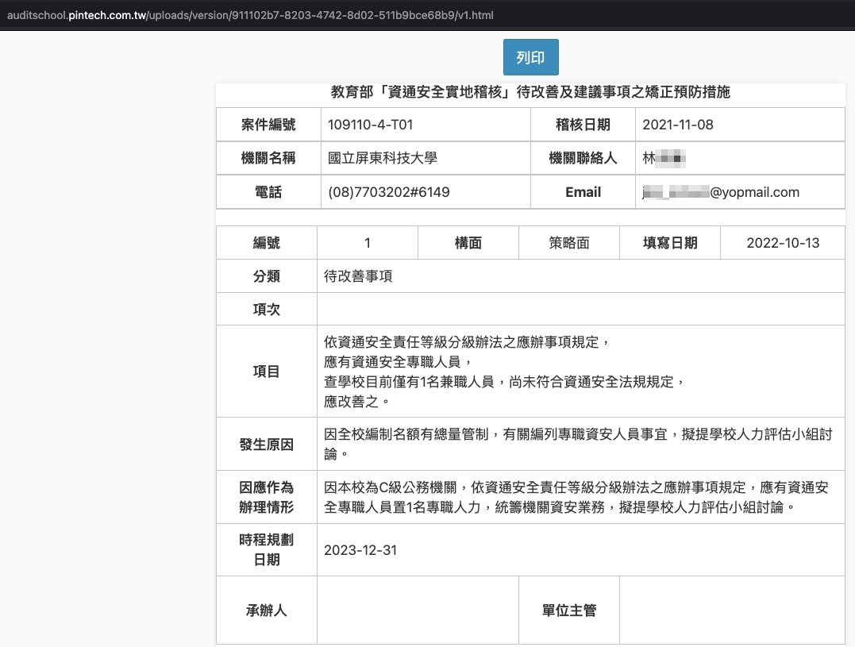Screen dimensions: 855x647
Task: Select 待改善事項 category text
Action: pos(358,275)
